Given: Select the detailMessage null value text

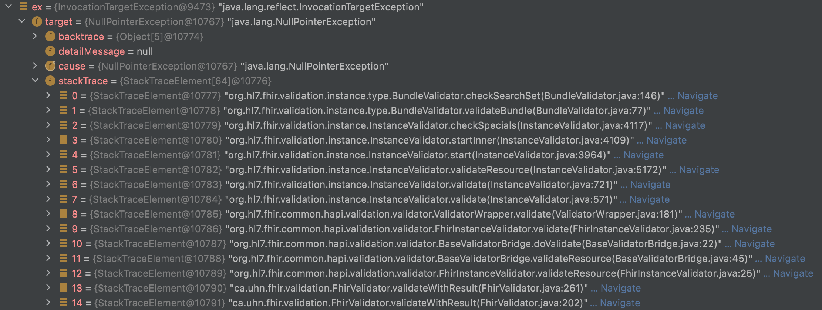Looking at the screenshot, I should pos(146,51).
